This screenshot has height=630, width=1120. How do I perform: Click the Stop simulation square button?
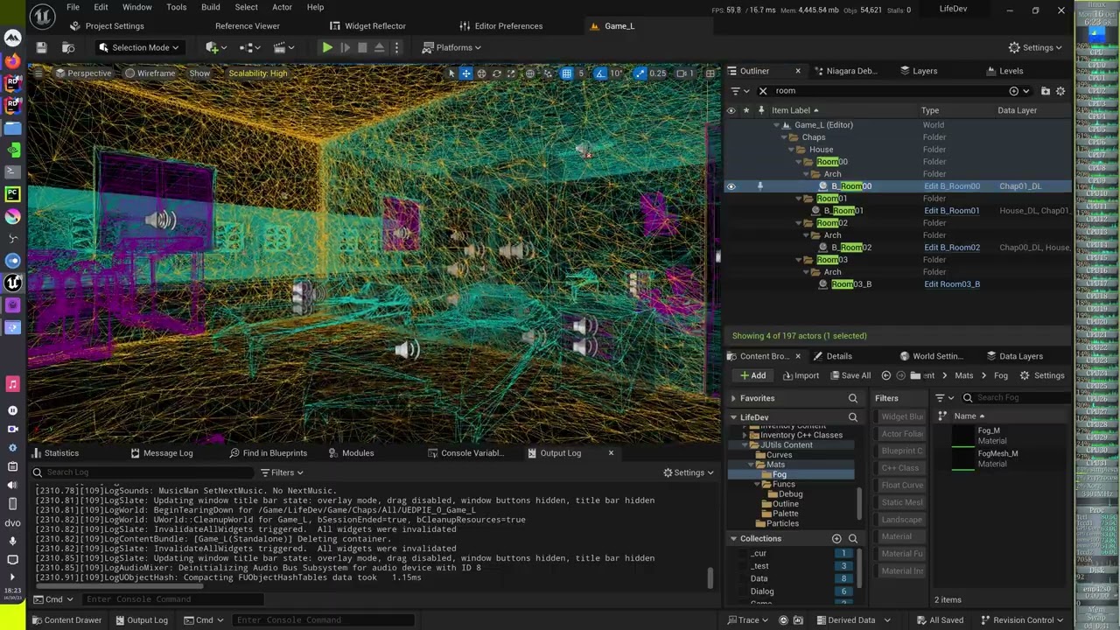coord(362,47)
